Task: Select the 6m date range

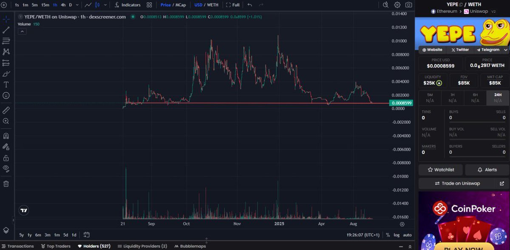Action: click(x=38, y=235)
